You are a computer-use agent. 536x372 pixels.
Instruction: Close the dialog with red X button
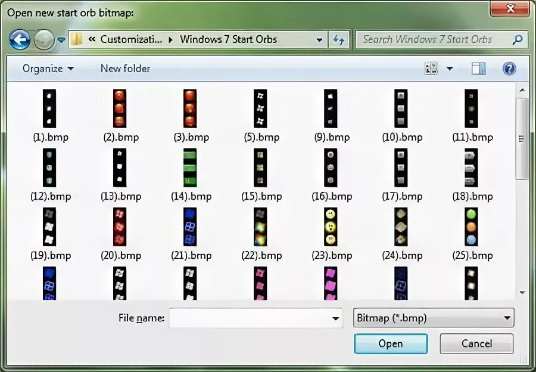(x=510, y=8)
